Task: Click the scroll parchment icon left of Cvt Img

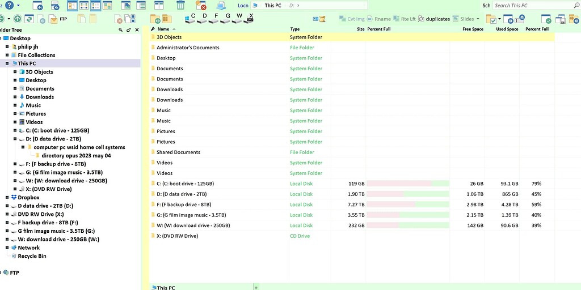Action: tap(322, 19)
